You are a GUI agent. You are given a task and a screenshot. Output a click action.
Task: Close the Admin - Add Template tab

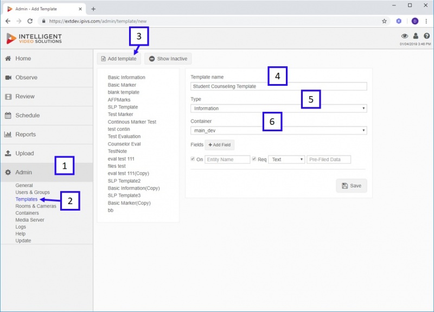pos(80,9)
